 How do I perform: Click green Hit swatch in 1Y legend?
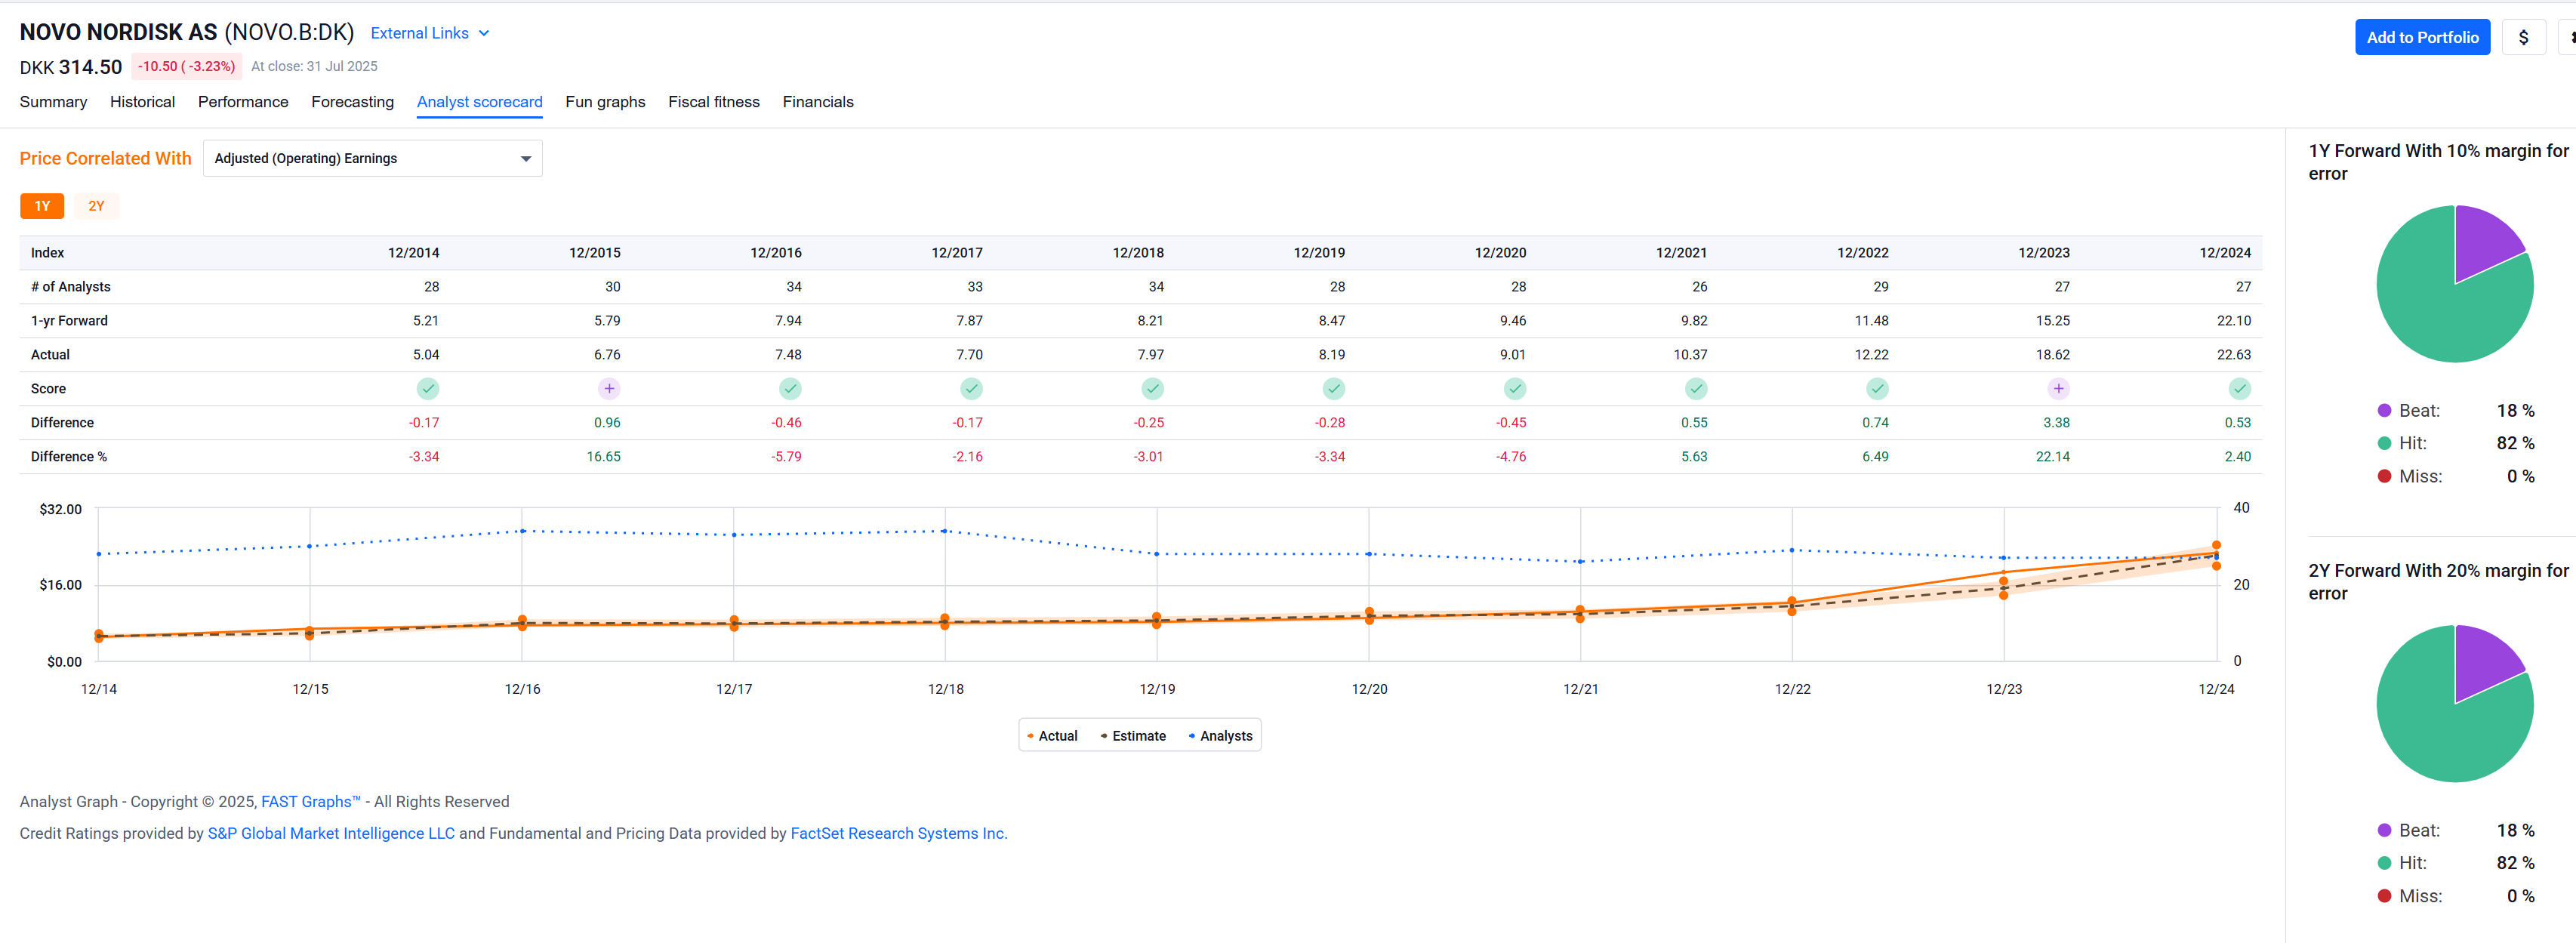2384,443
